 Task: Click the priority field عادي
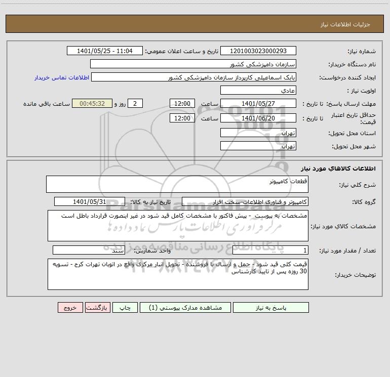258,90
